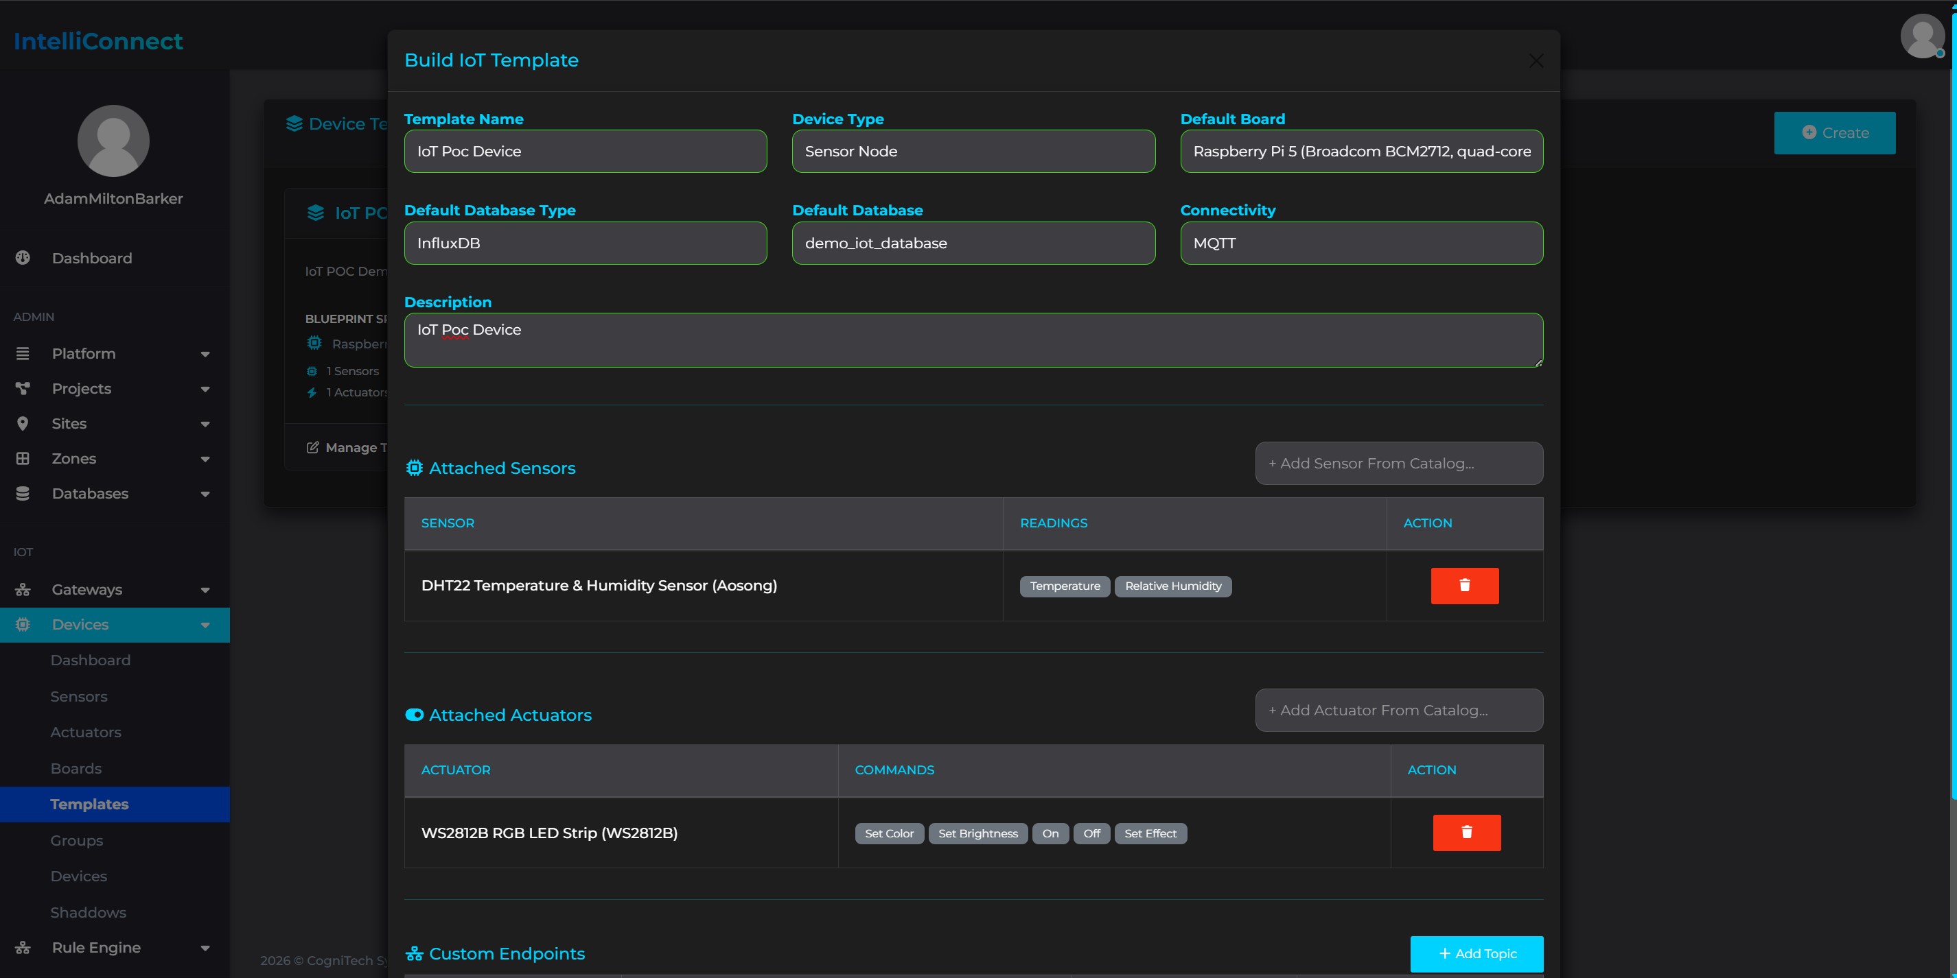Screen dimensions: 1957x978
Task: Click the Dashboard gauge icon in sidebar
Action: (x=23, y=258)
